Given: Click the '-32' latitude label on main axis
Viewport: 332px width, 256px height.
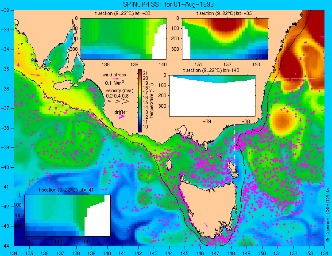Looking at the screenshot, I should (x=4, y=10).
